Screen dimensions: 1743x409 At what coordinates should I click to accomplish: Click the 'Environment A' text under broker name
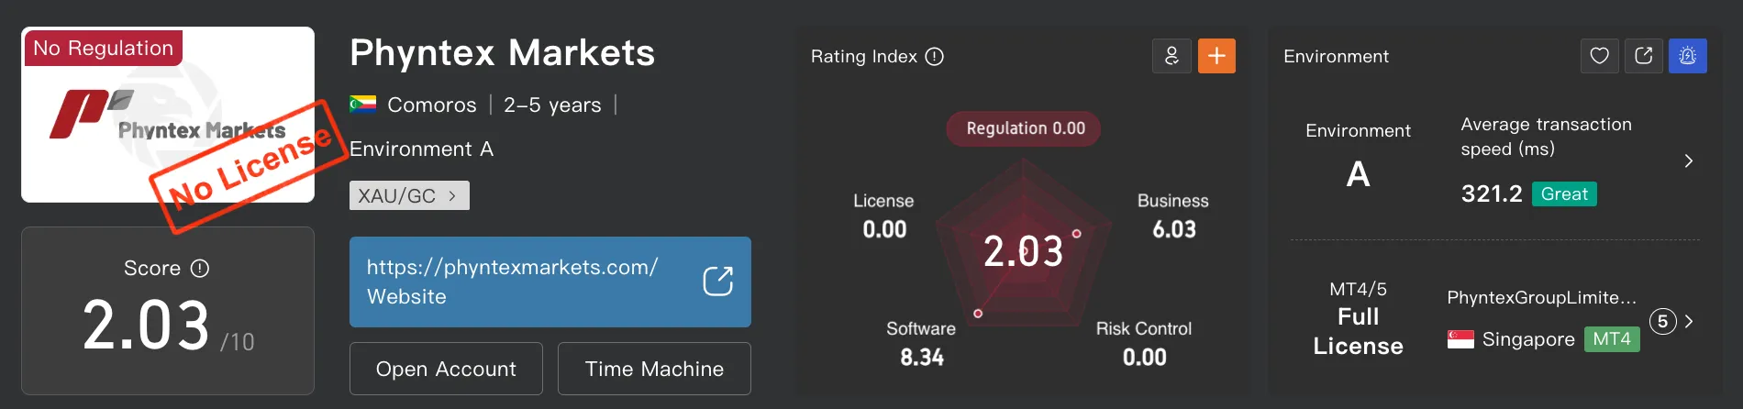(x=422, y=149)
